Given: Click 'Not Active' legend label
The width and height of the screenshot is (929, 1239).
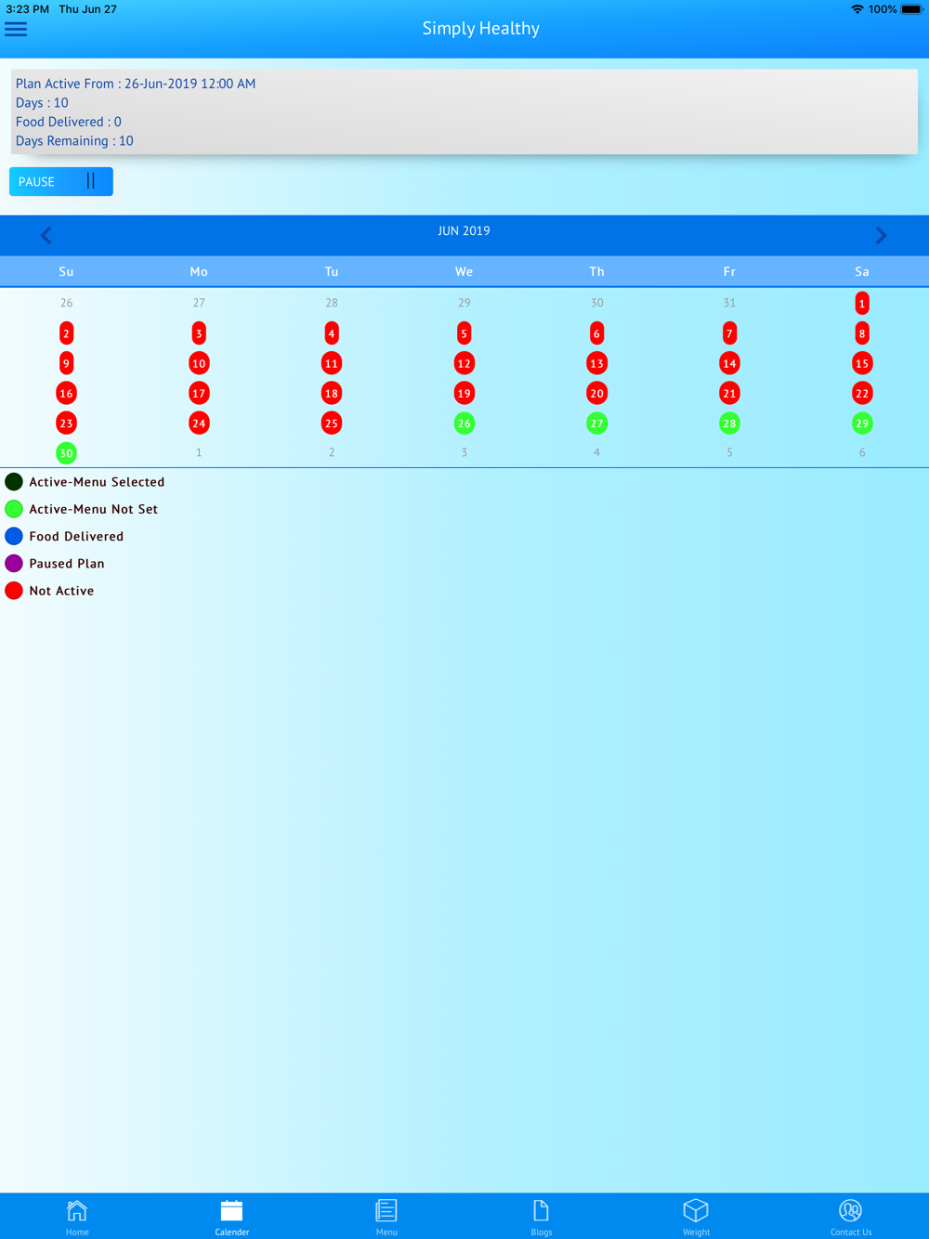Looking at the screenshot, I should point(61,591).
